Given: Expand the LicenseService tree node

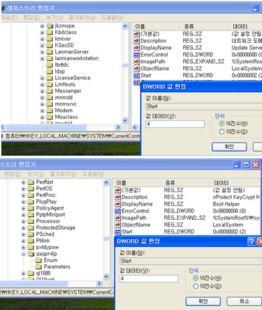Looking at the screenshot, I should coord(42,78).
